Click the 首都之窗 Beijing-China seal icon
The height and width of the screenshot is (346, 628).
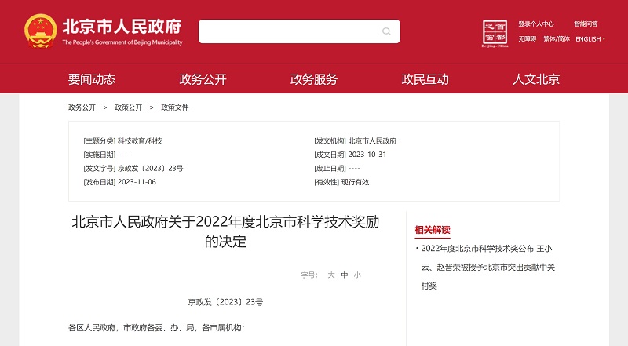495,32
